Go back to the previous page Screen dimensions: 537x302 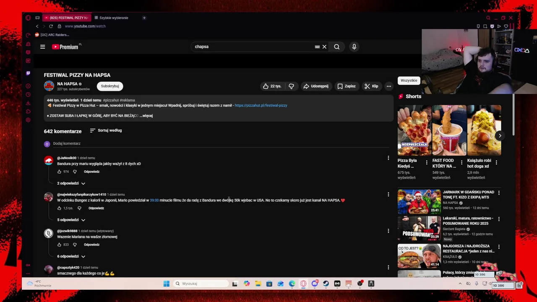(x=37, y=26)
